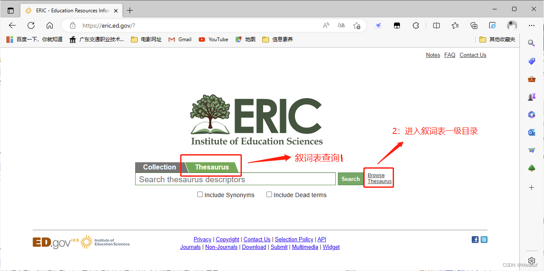Screen dimensions: 544x271
Task: Open sidebar Drop paper plane icon
Action: (x=531, y=150)
